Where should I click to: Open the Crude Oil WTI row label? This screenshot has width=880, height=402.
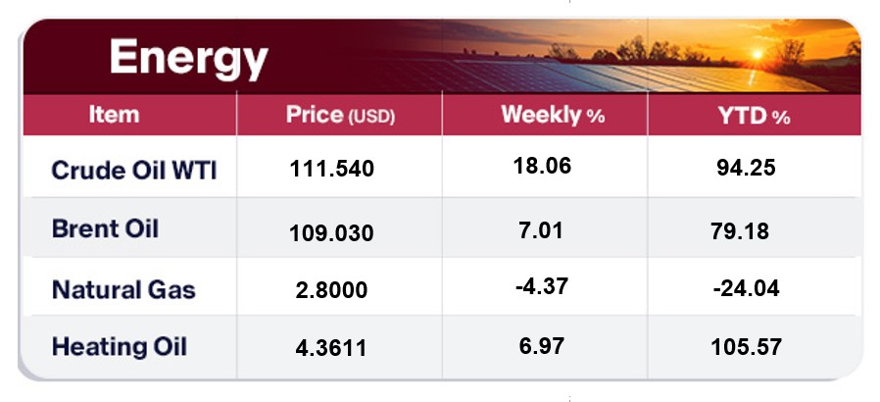point(133,171)
